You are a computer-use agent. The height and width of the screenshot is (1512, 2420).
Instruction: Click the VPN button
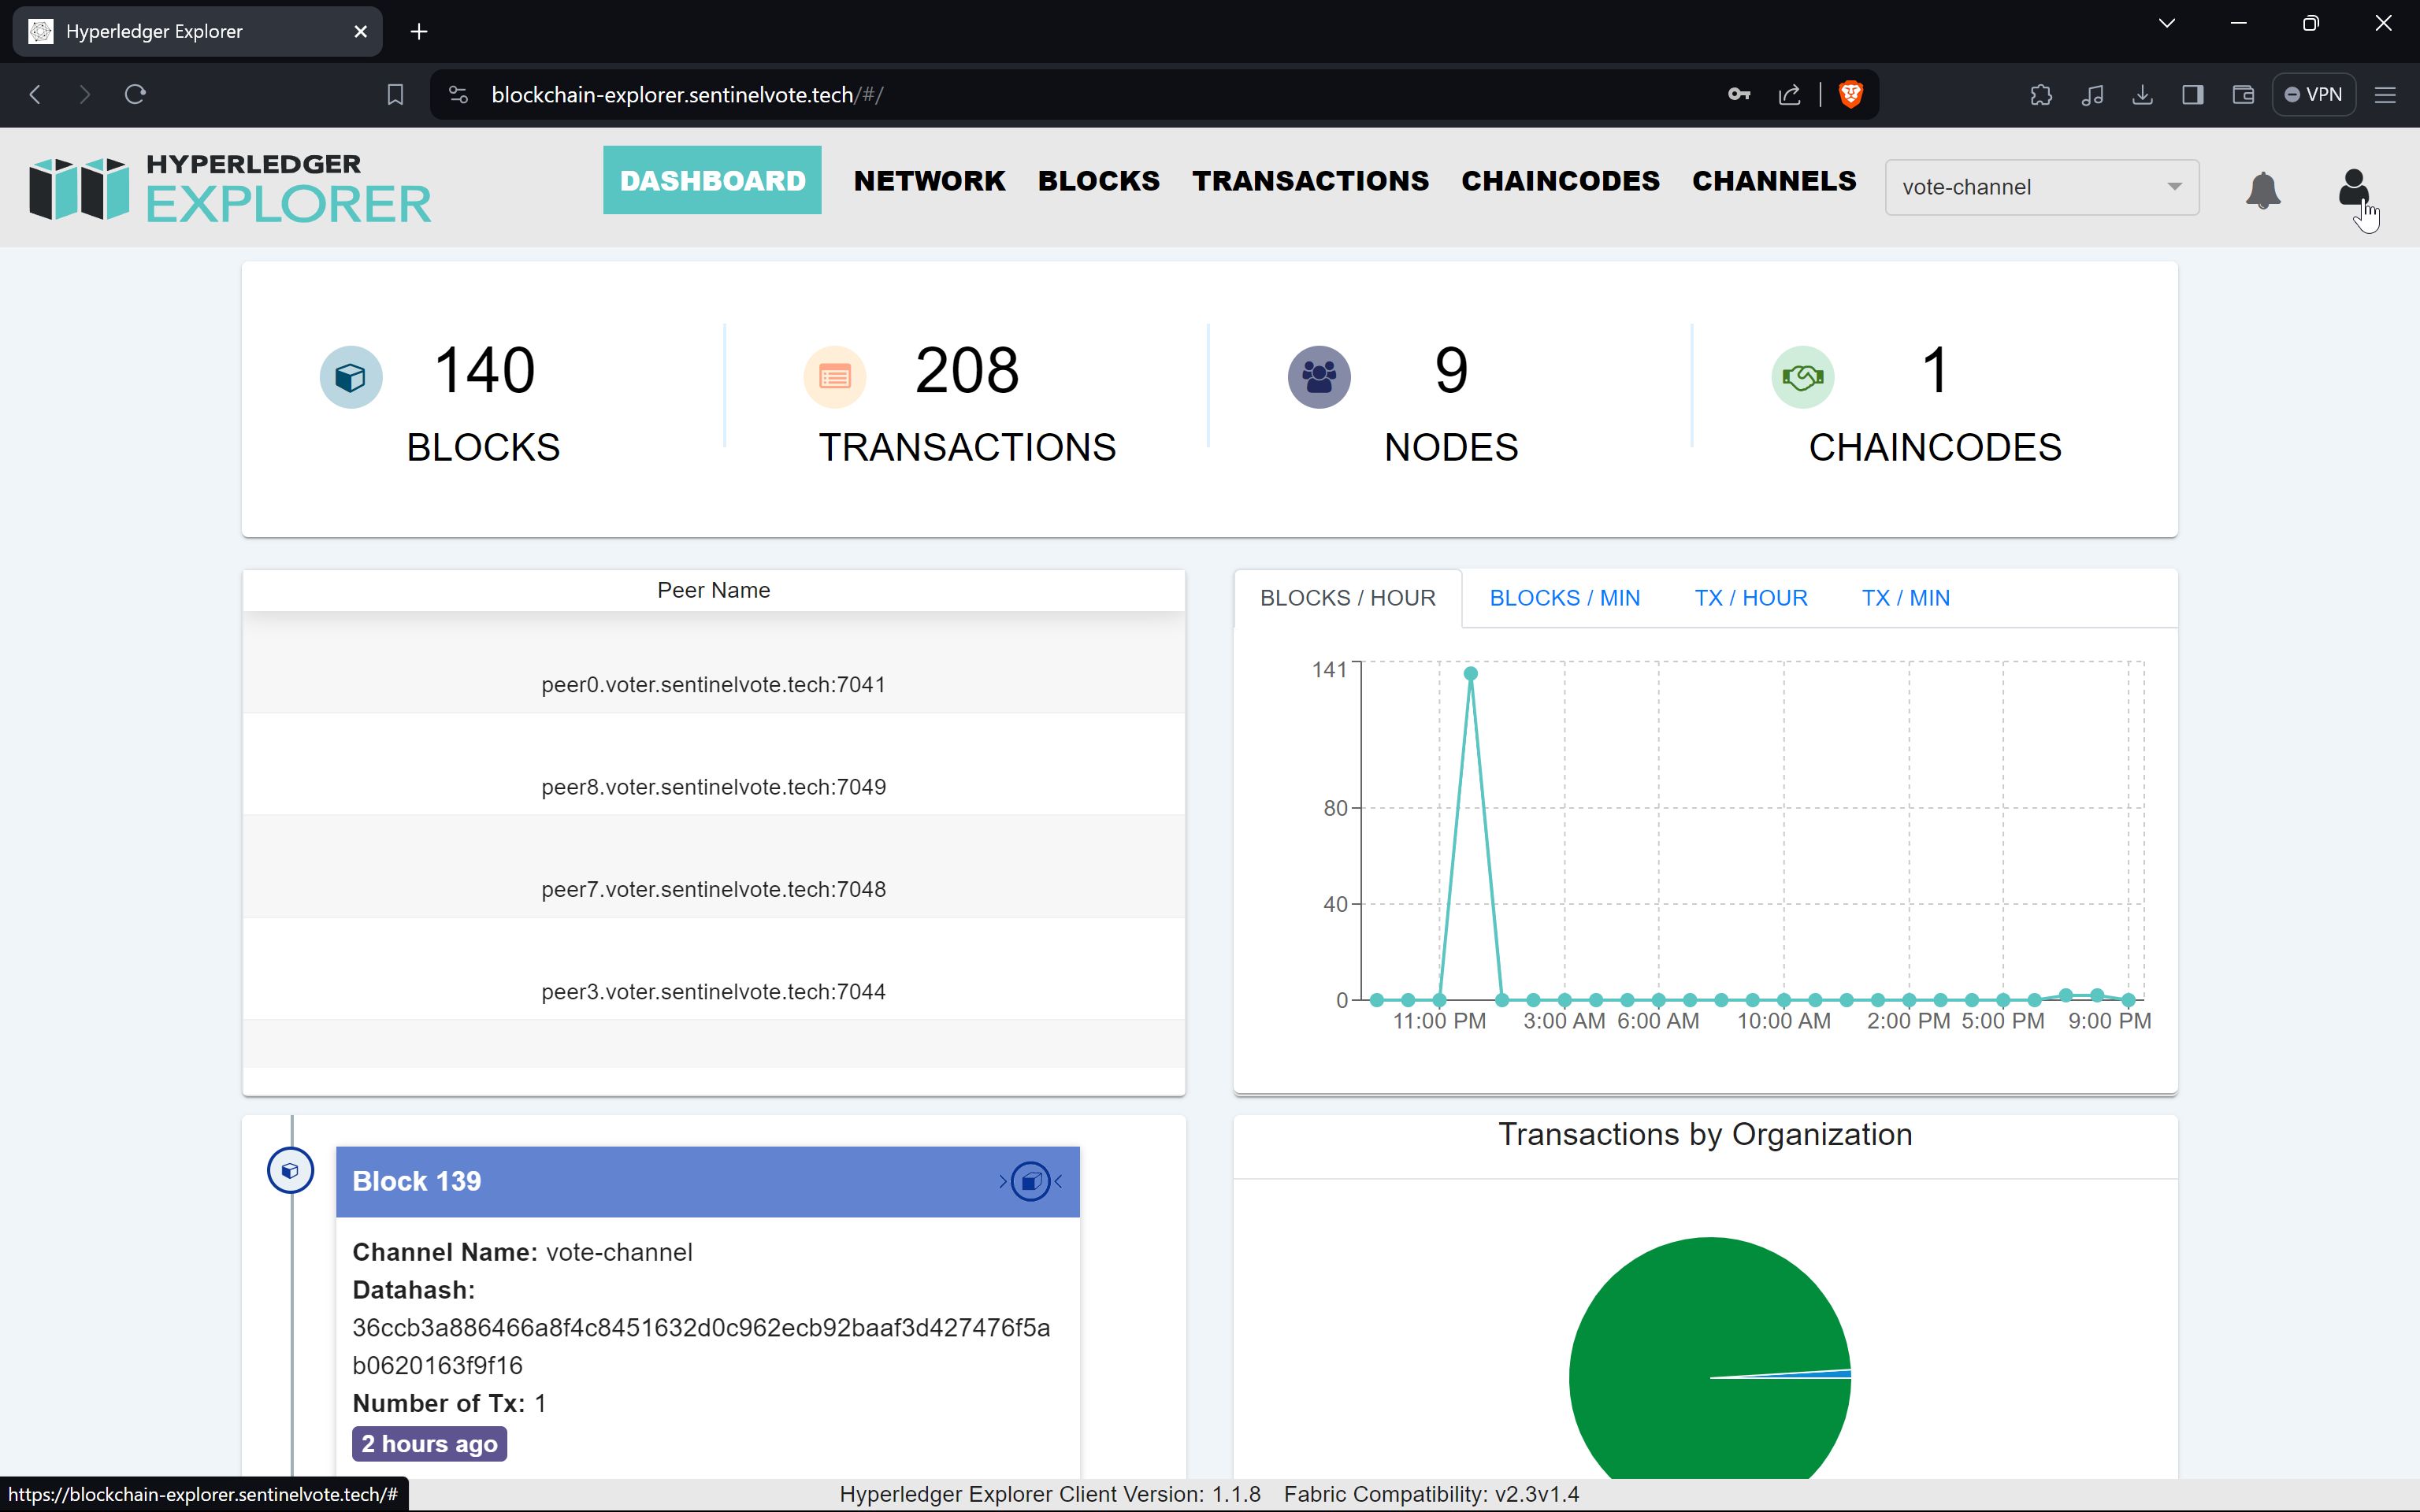coord(2314,94)
